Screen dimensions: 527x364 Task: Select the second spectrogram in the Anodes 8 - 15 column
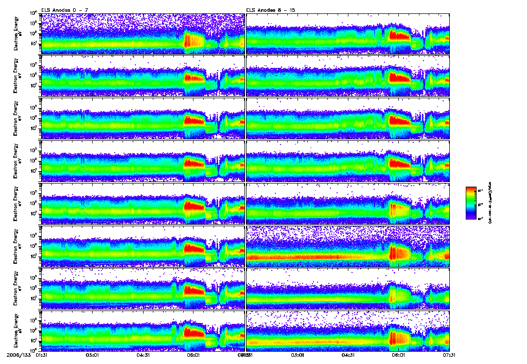coord(348,76)
